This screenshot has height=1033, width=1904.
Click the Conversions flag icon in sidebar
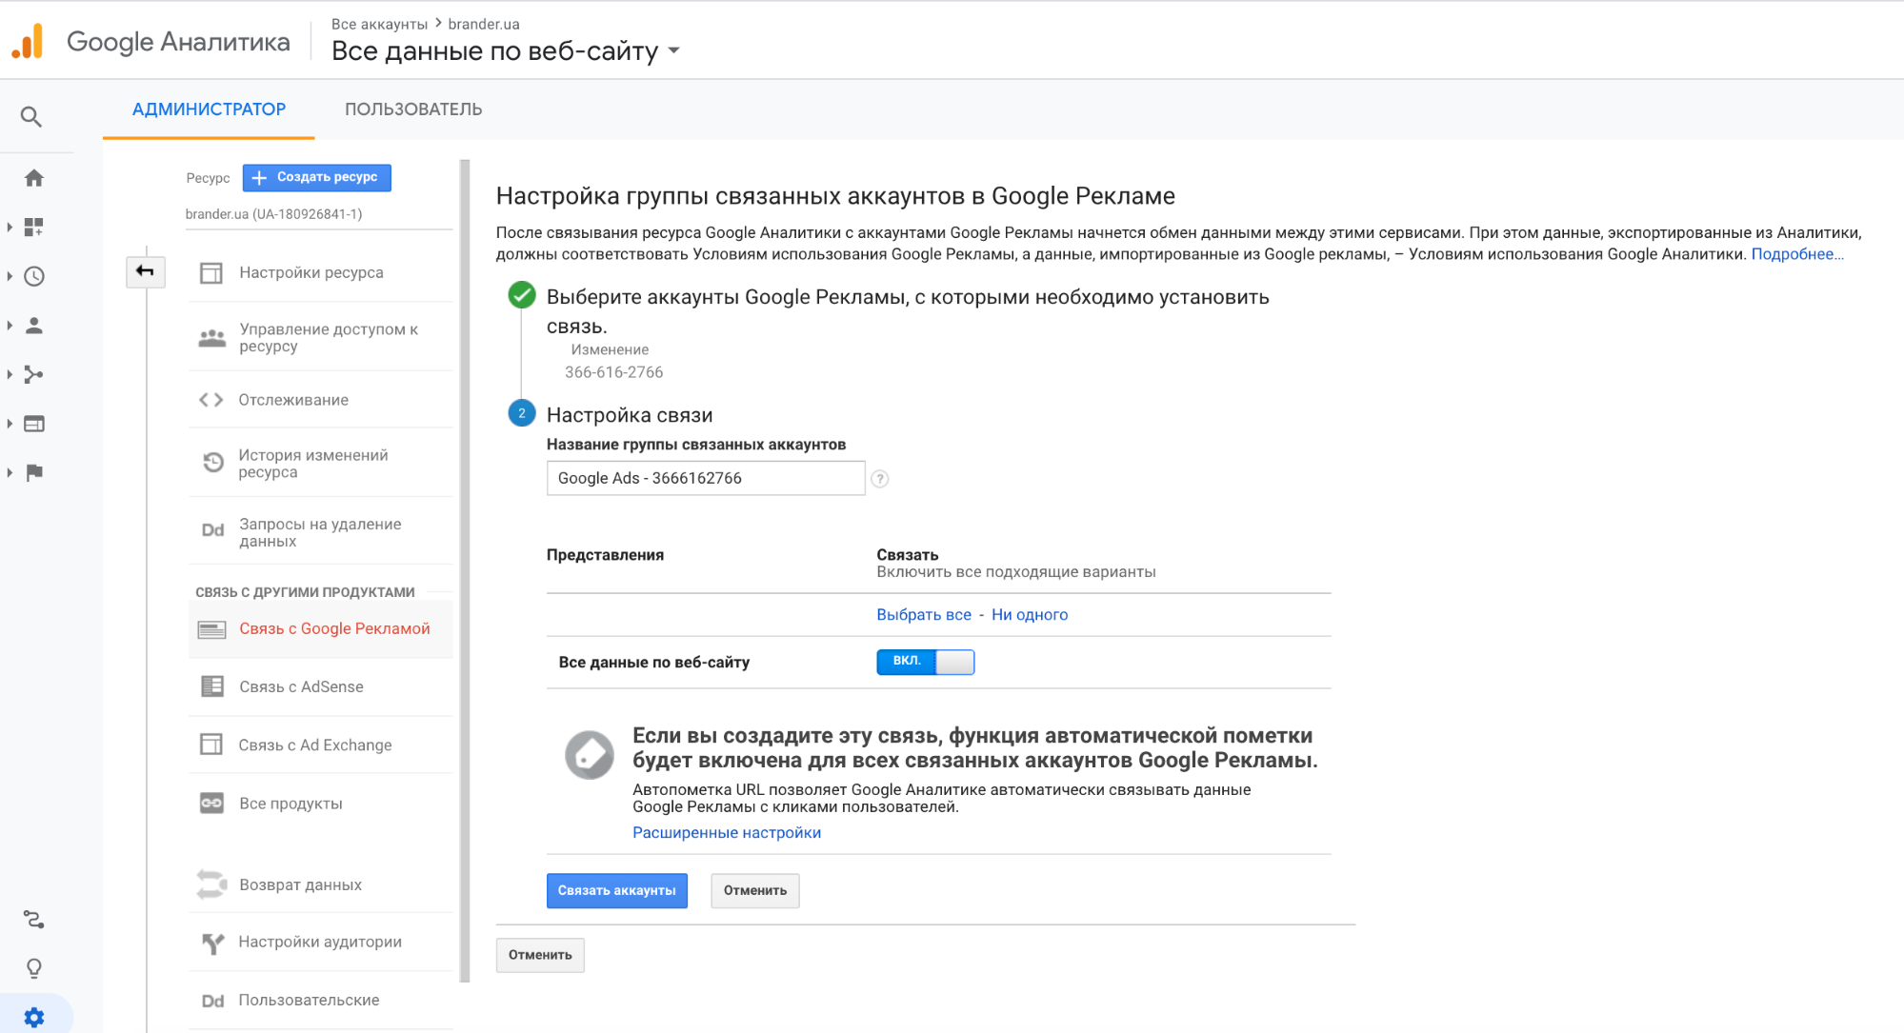click(34, 472)
